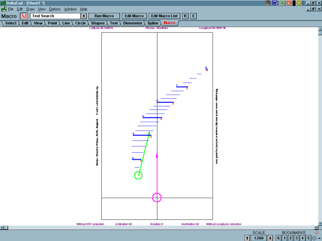This screenshot has width=322, height=241.
Task: Click the scale down arrow button
Action: tap(270, 238)
